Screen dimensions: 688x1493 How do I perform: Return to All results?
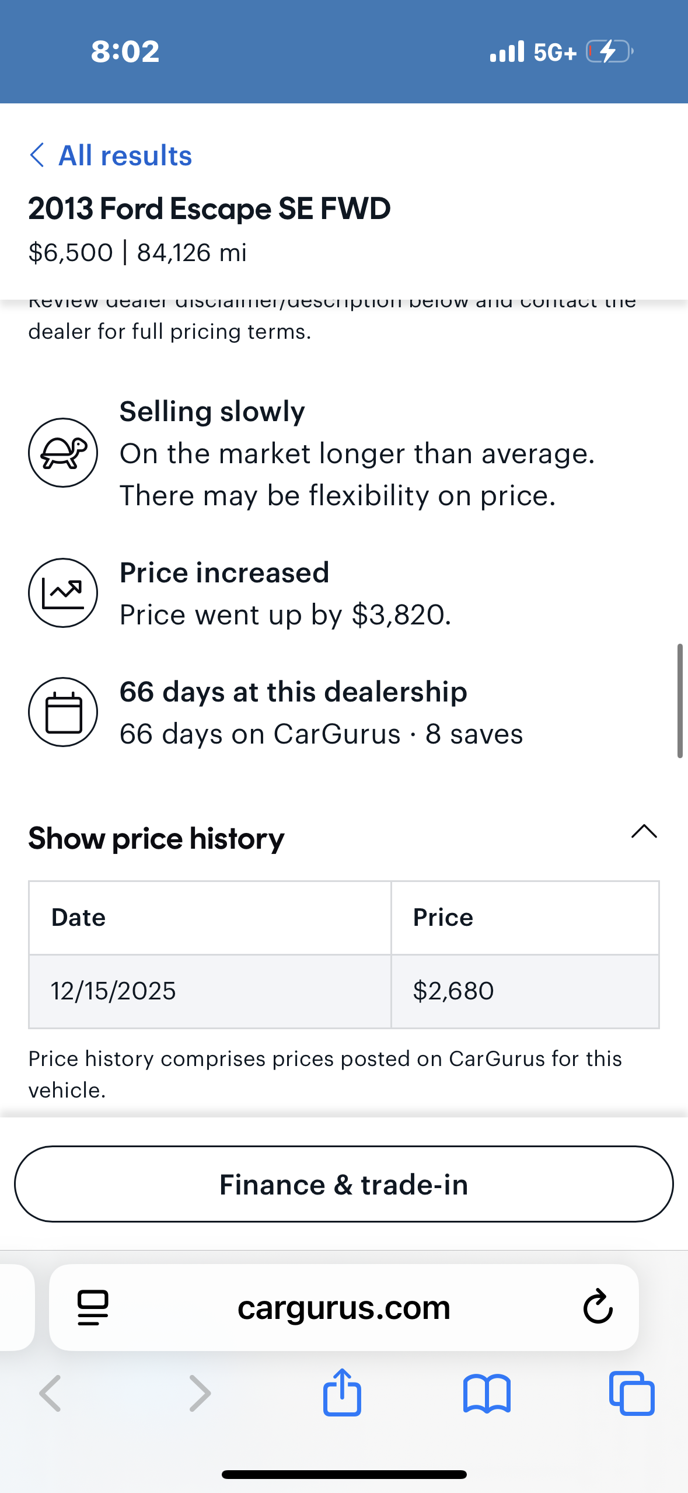(125, 155)
